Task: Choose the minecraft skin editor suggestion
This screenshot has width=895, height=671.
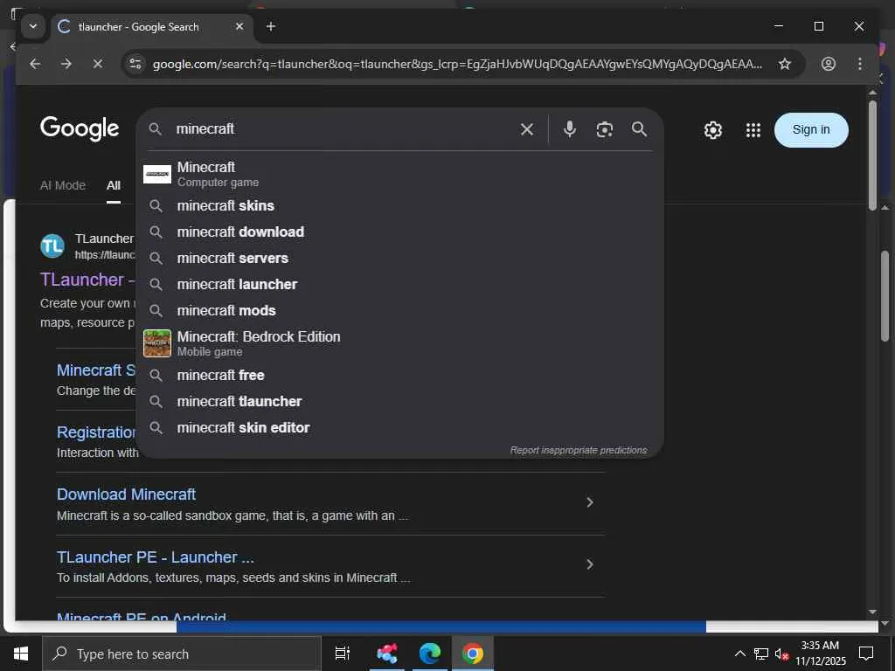Action: coord(399,428)
